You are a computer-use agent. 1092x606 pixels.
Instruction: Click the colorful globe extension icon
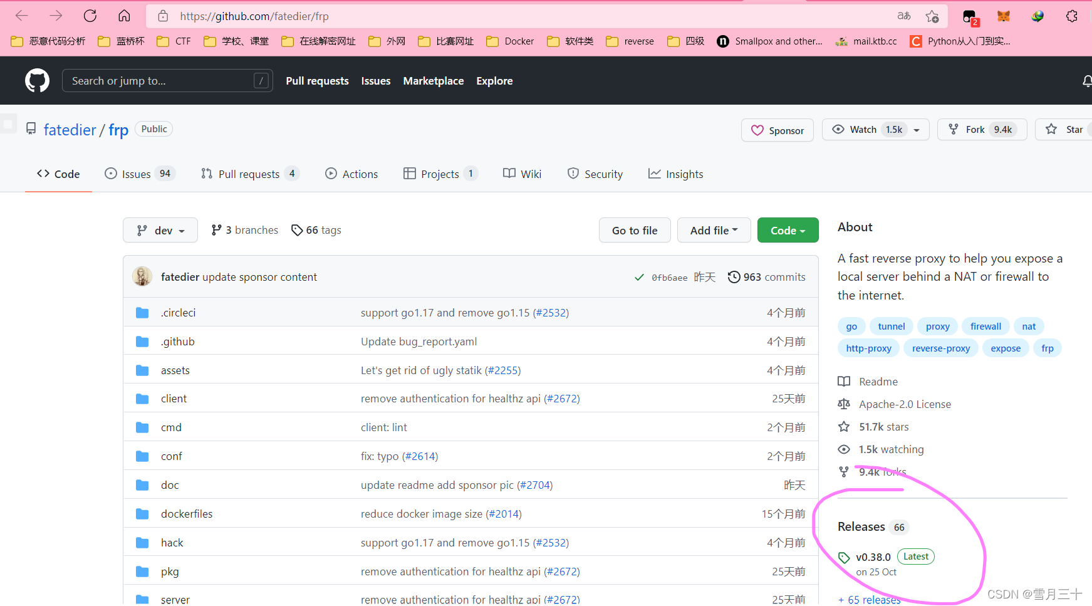click(1037, 16)
